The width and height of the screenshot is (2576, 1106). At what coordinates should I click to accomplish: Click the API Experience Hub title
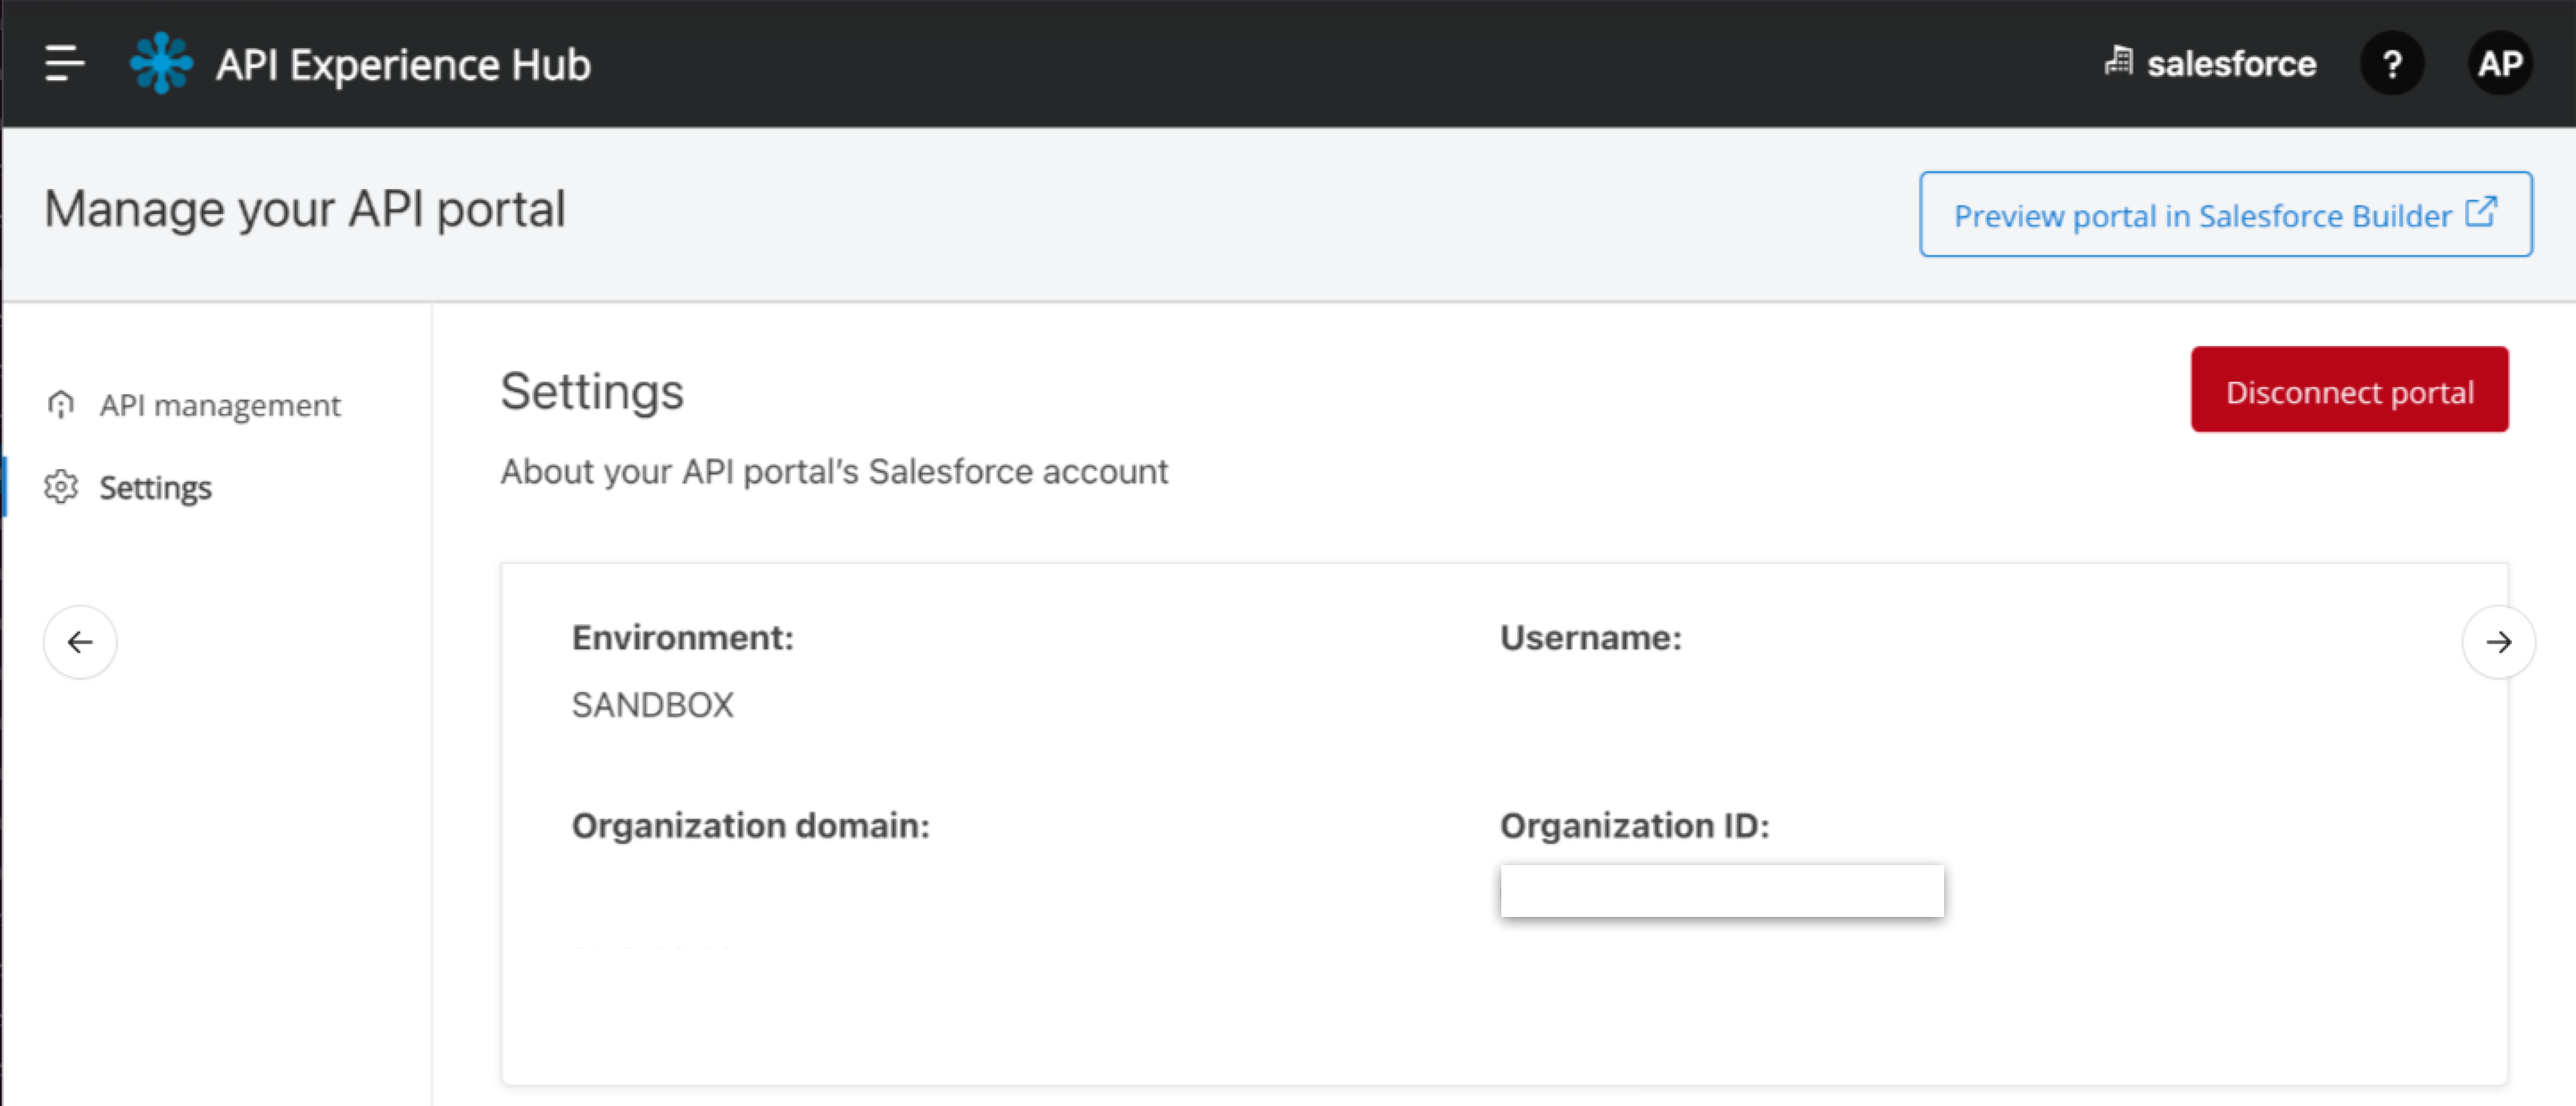pyautogui.click(x=403, y=65)
